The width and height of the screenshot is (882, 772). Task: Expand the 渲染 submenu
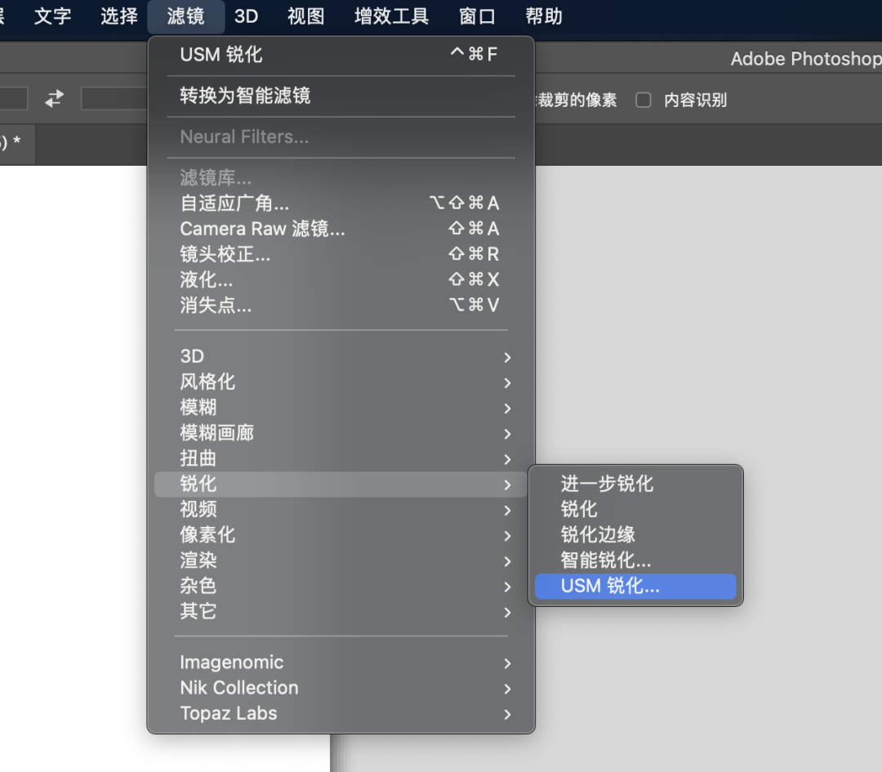(341, 560)
